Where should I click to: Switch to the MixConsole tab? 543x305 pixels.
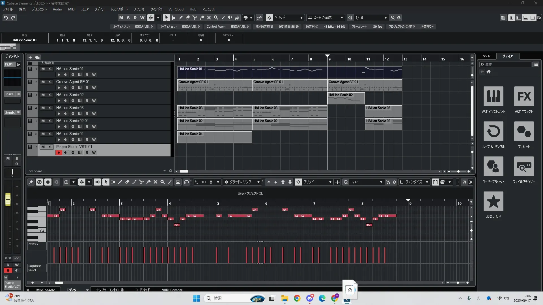coord(46,290)
